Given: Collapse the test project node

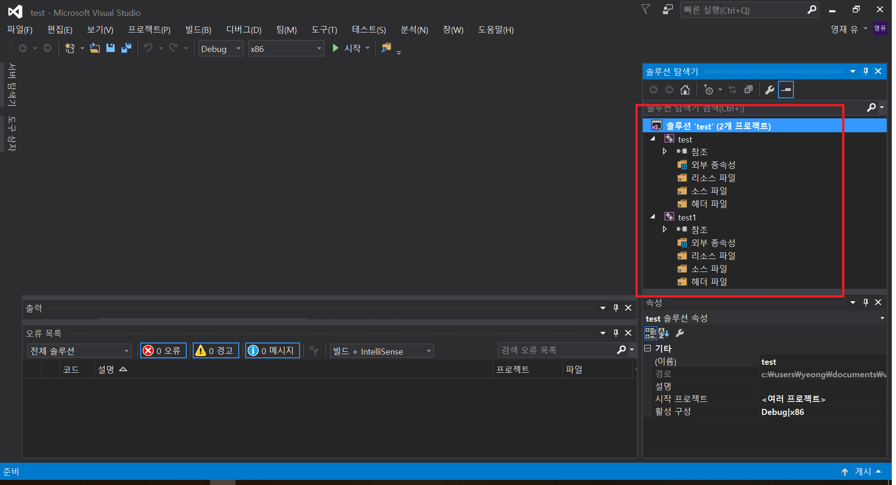Looking at the screenshot, I should point(653,139).
